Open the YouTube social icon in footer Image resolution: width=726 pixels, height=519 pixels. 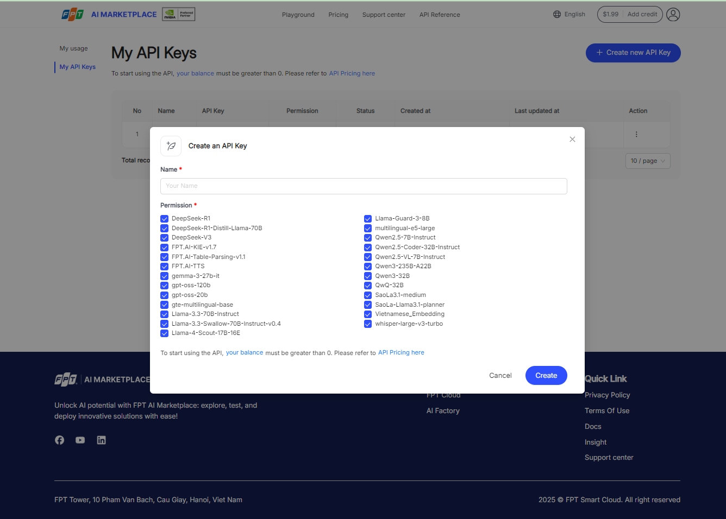click(x=80, y=440)
